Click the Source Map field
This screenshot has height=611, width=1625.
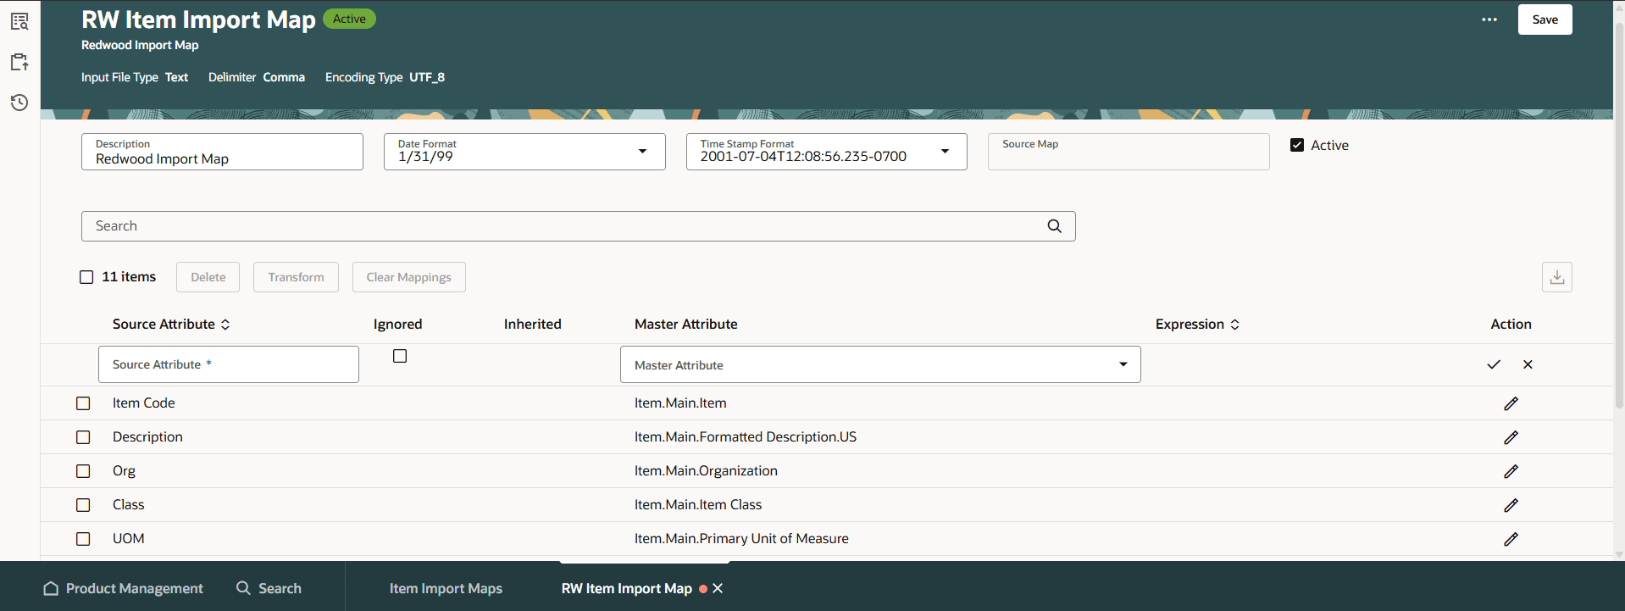pyautogui.click(x=1129, y=152)
